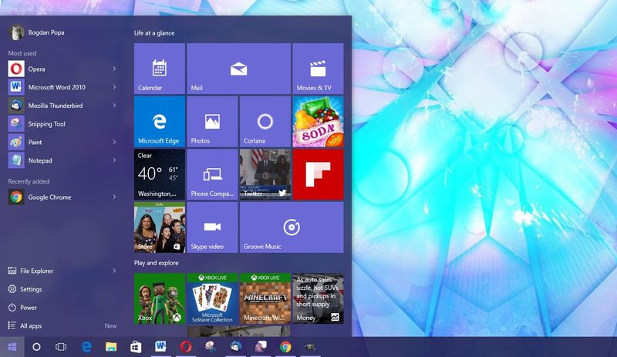Expand the Google Chrome jump list arrow
The image size is (617, 357).
114,197
